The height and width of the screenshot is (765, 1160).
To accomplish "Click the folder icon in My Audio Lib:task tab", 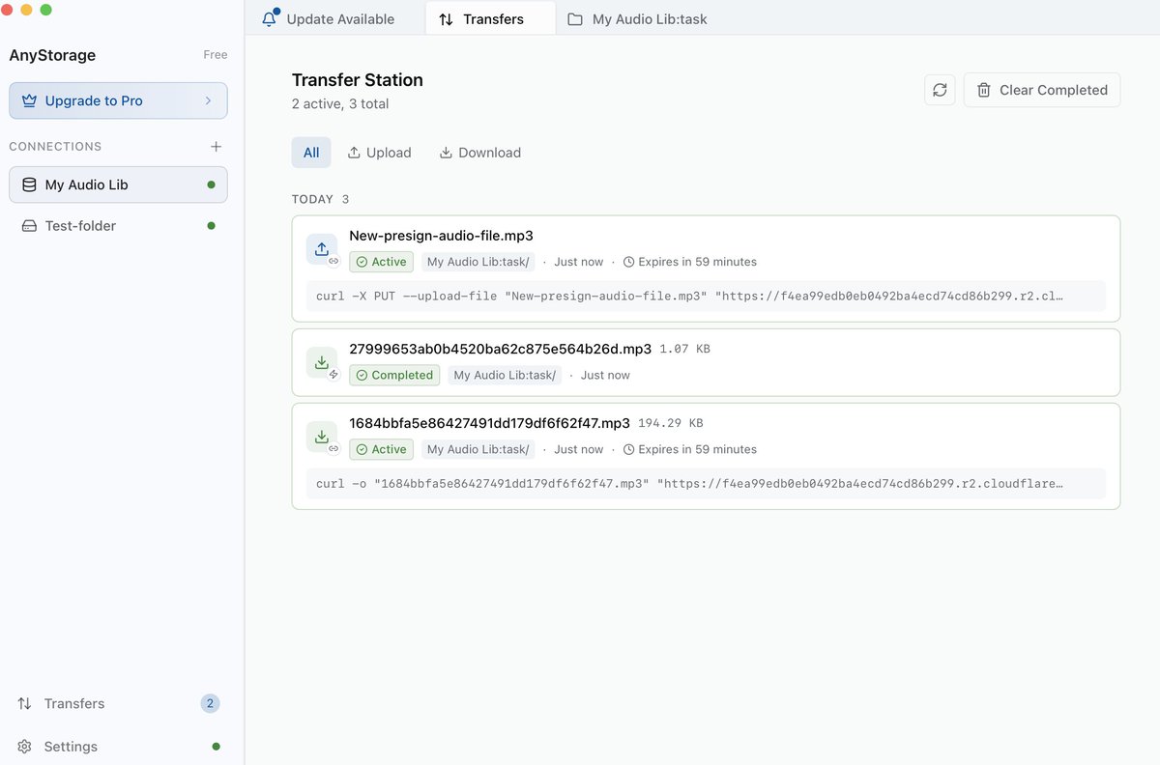I will click(x=575, y=19).
